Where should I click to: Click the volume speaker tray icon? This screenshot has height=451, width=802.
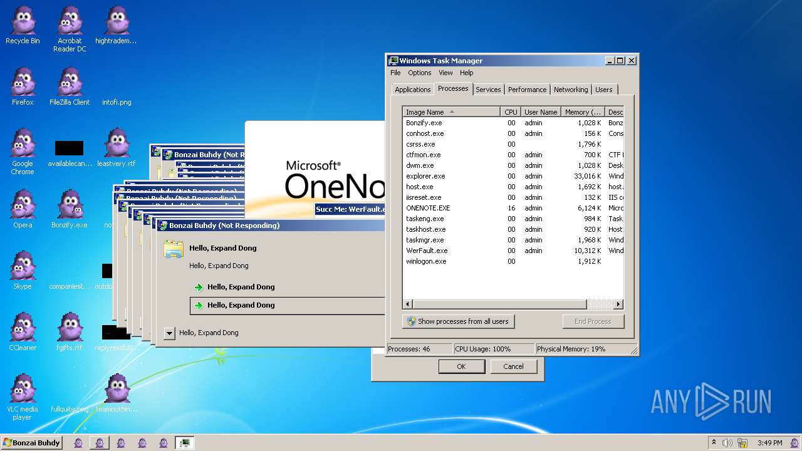click(727, 443)
